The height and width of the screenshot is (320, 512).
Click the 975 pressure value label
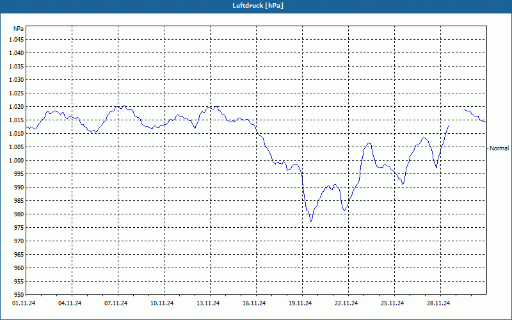19,228
